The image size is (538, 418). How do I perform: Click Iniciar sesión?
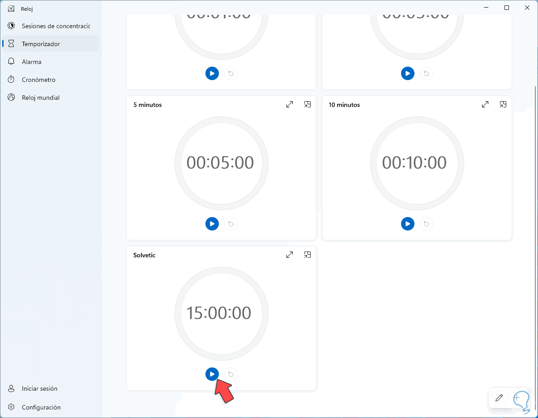click(51, 388)
